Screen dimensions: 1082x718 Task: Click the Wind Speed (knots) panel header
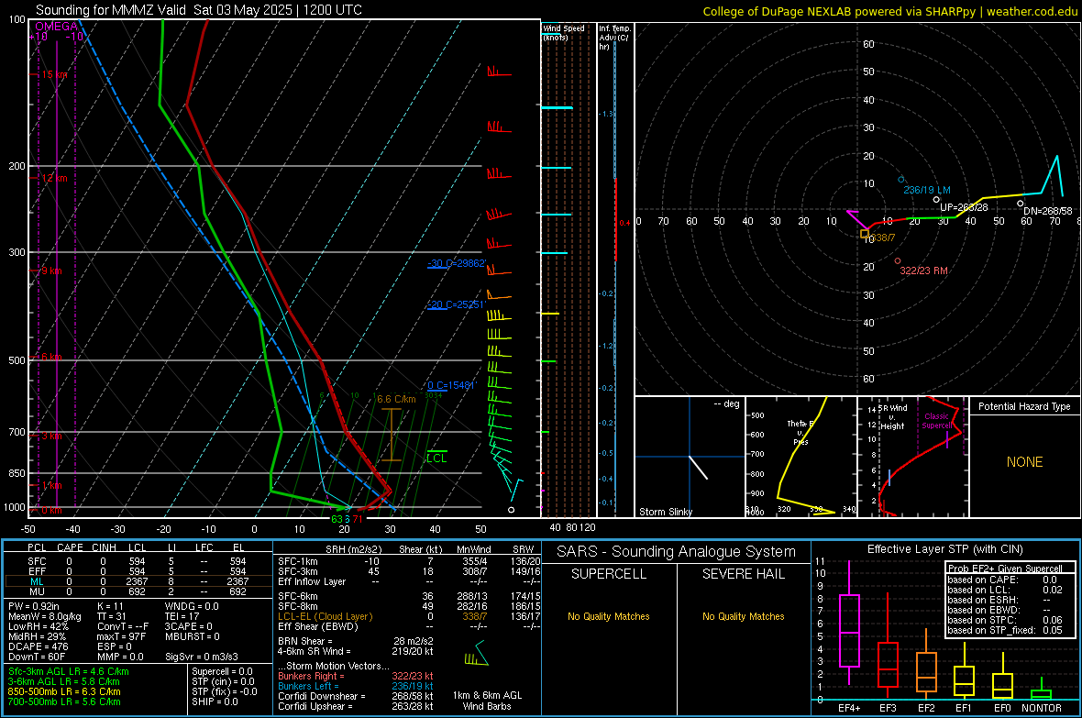(x=563, y=32)
